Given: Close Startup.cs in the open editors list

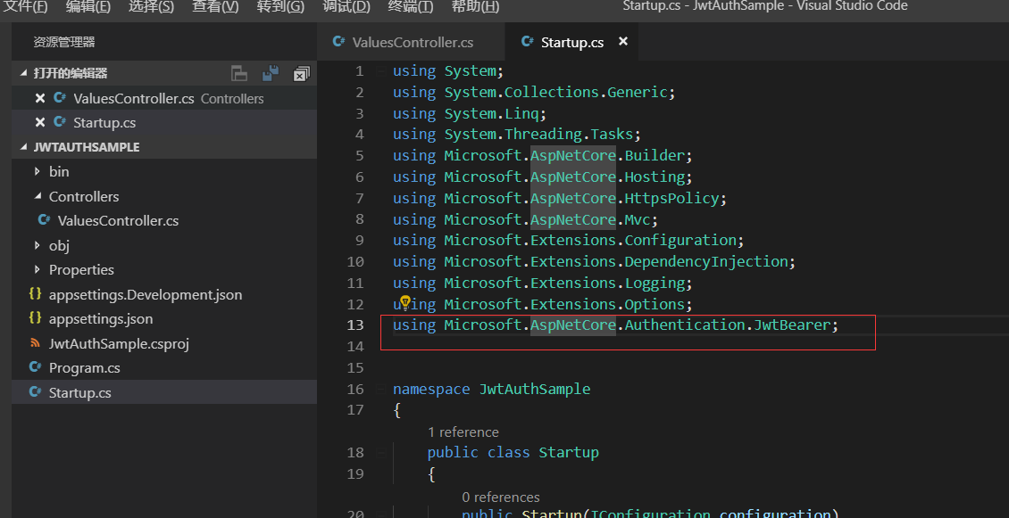Looking at the screenshot, I should (x=40, y=123).
